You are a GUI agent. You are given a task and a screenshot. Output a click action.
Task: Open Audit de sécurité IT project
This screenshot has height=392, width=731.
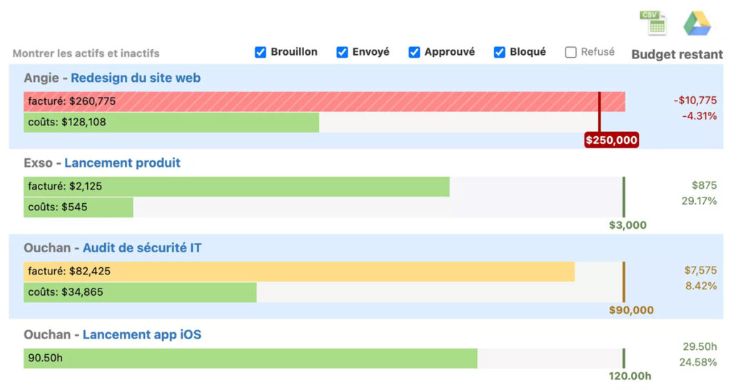[142, 248]
